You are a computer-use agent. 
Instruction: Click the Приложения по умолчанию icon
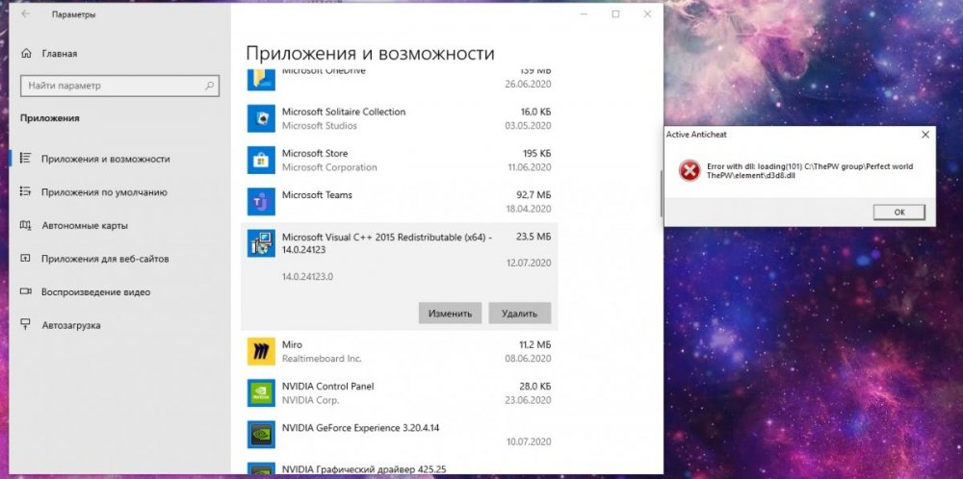click(25, 192)
